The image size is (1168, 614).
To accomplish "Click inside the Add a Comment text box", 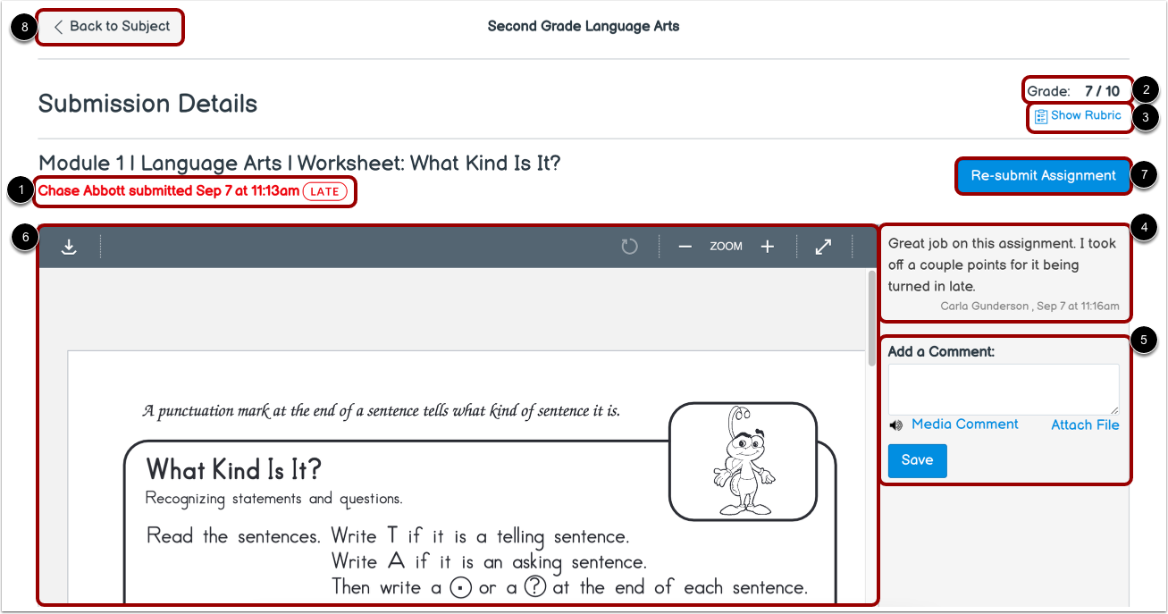I will [x=1004, y=389].
